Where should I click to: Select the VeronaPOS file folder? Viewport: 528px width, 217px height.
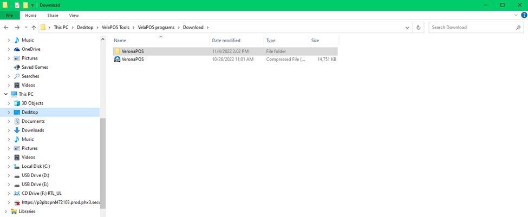(x=133, y=51)
